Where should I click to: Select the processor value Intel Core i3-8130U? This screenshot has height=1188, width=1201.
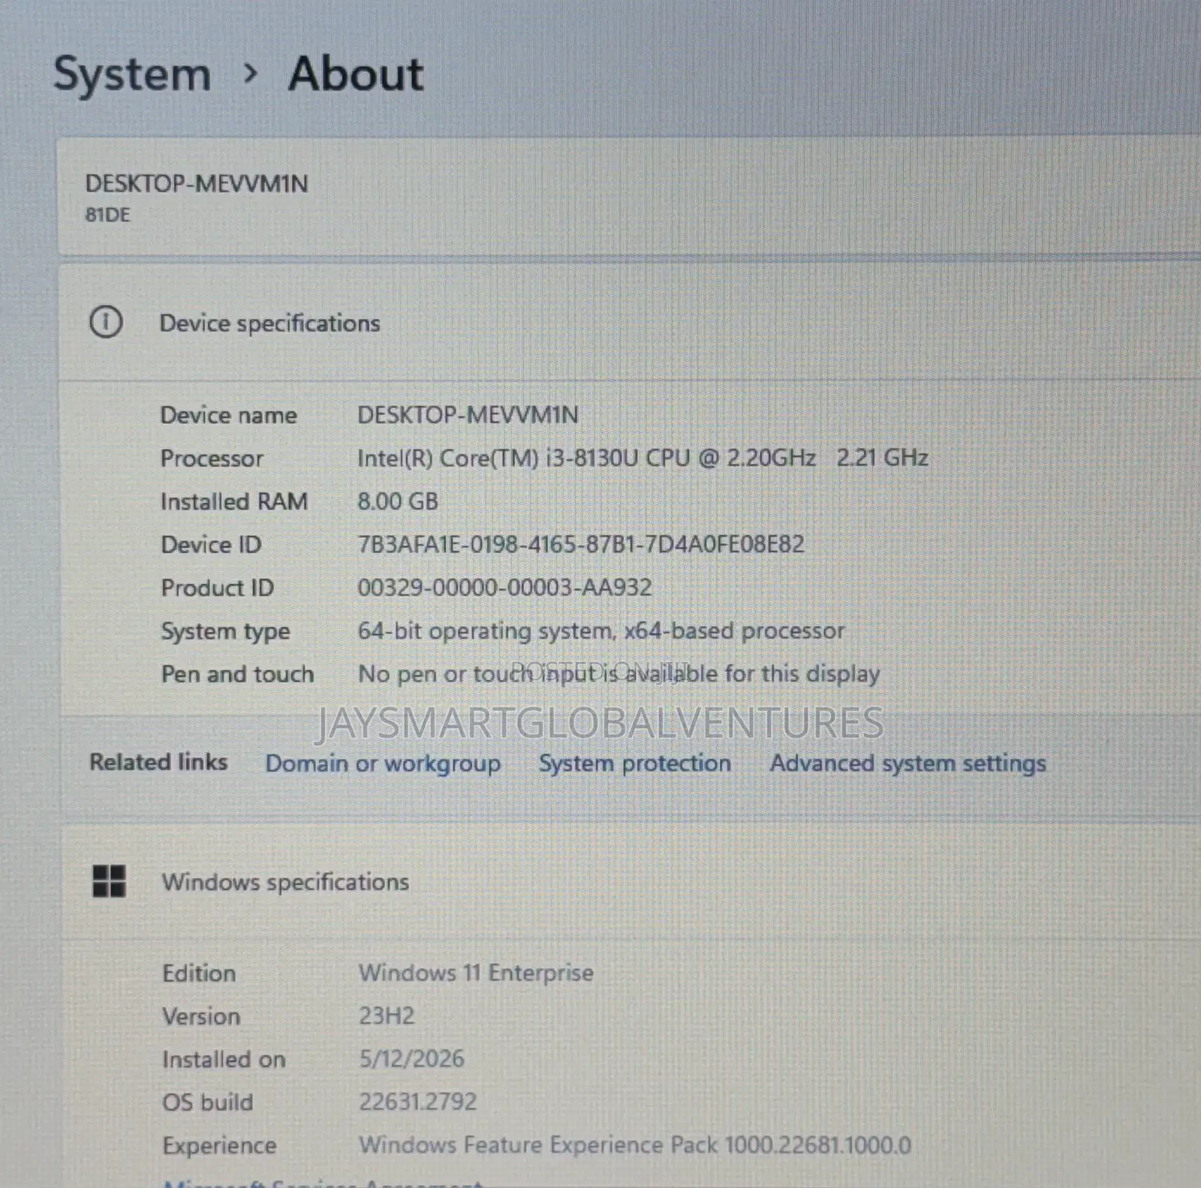[x=643, y=458]
